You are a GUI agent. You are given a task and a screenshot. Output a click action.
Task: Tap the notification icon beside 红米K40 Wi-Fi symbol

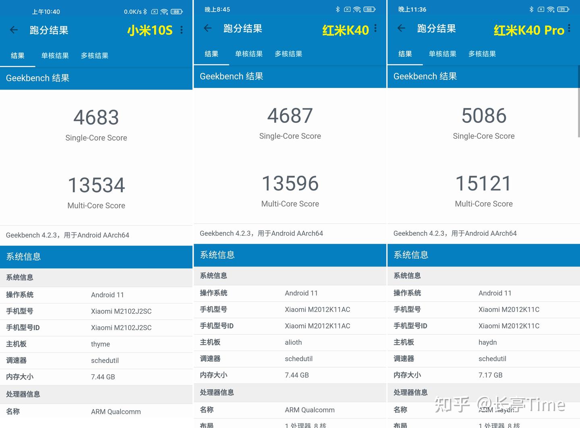tap(347, 9)
